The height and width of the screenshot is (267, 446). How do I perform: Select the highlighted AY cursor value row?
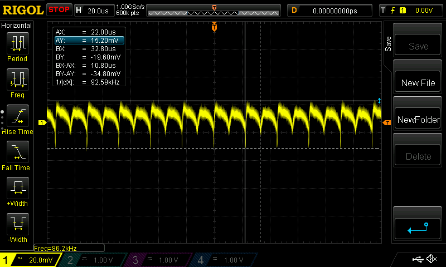coord(89,40)
